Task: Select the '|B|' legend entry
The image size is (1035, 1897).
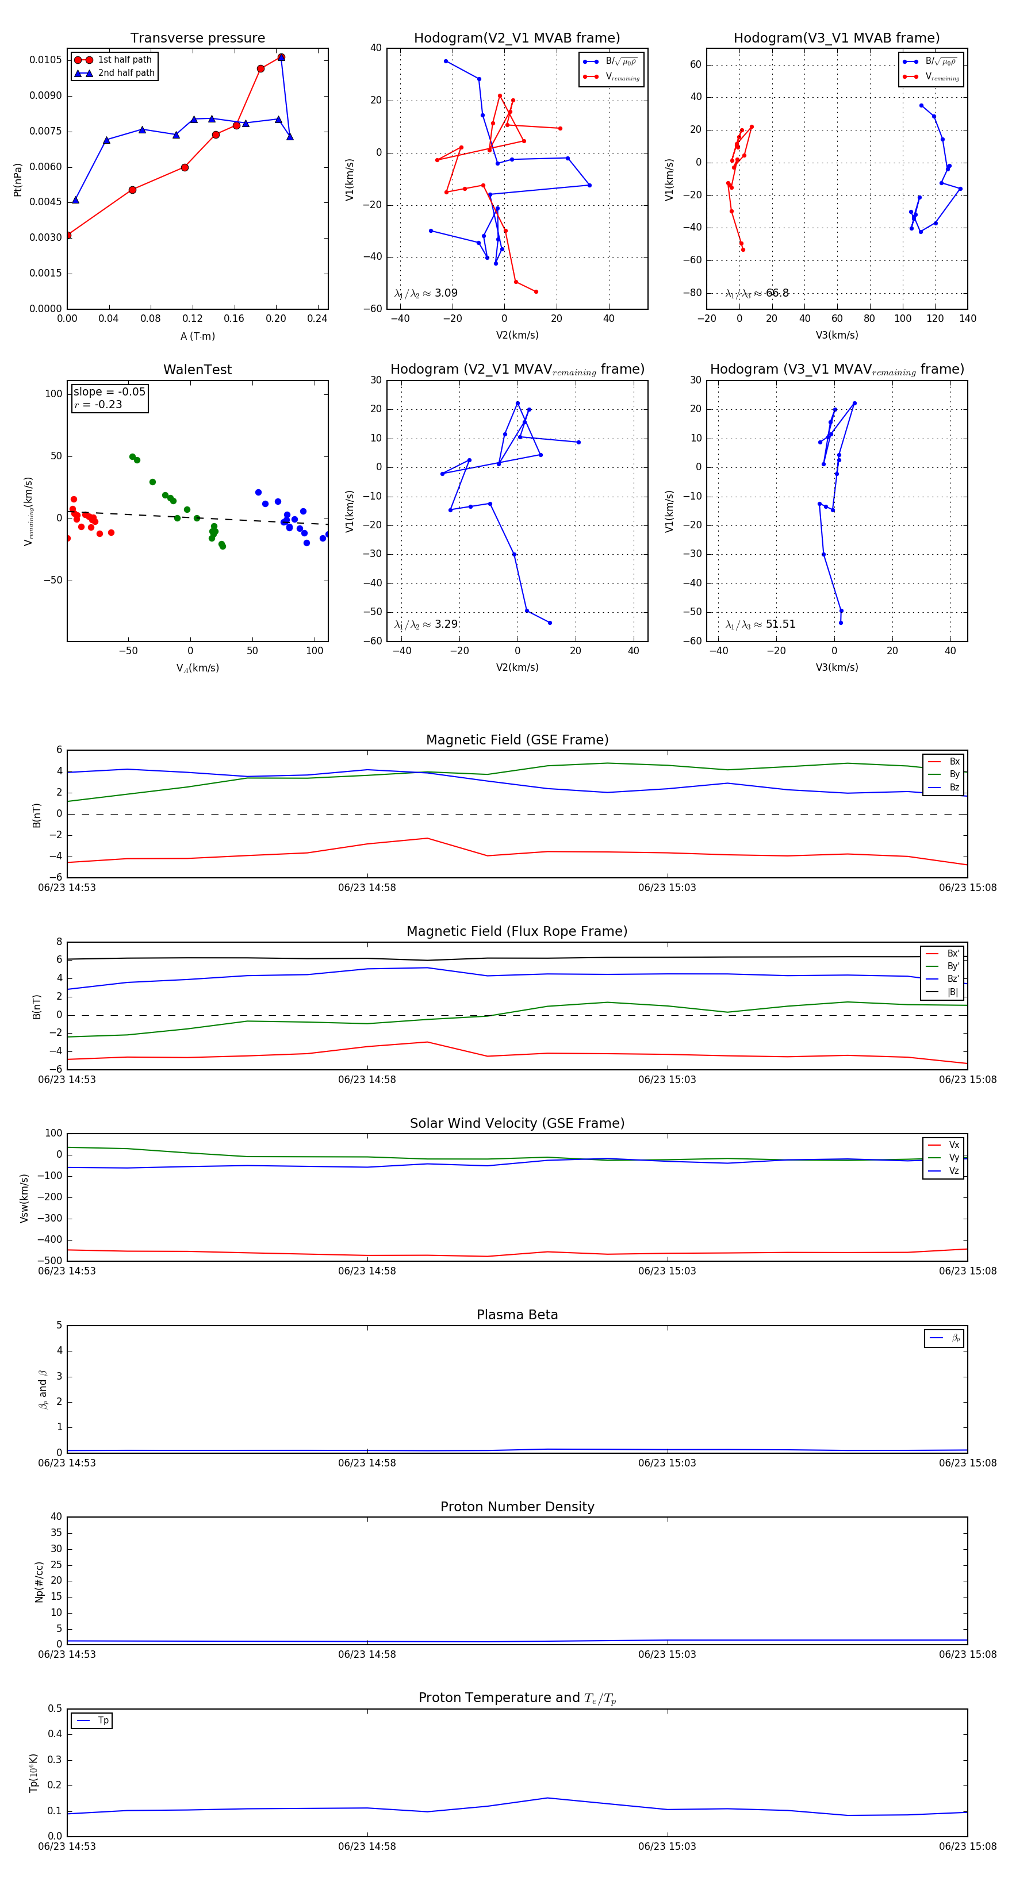Action: [x=943, y=992]
